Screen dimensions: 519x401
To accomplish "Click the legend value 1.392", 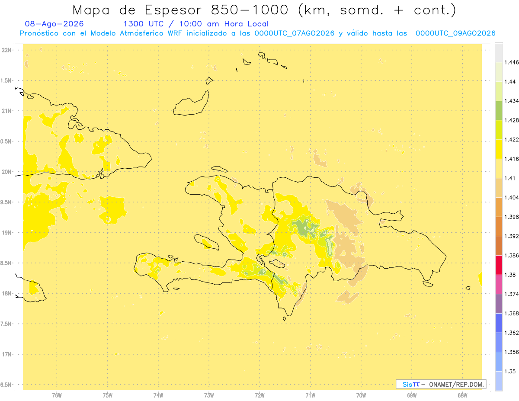I will (x=512, y=236).
